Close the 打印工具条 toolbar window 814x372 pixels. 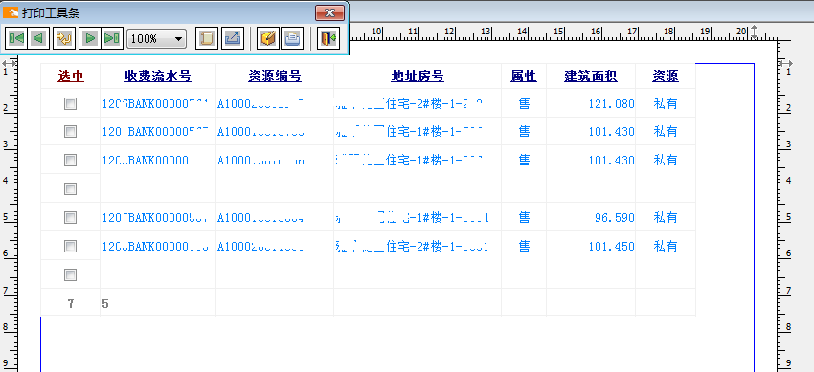[329, 13]
